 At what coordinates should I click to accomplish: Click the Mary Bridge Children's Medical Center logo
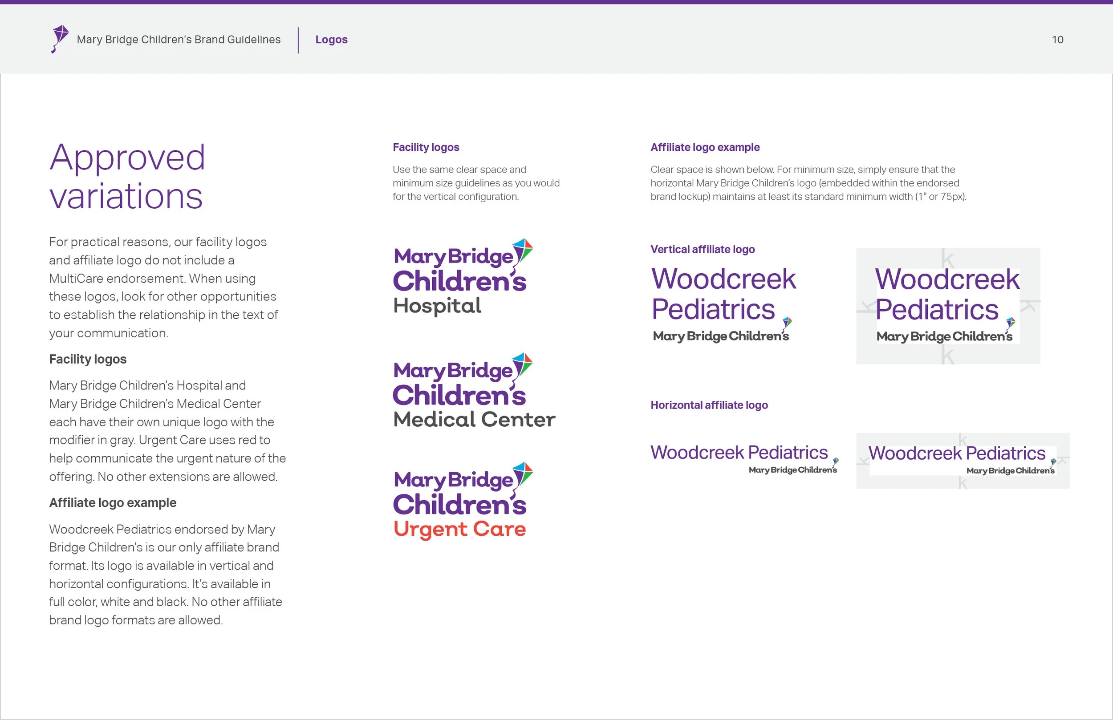[474, 391]
